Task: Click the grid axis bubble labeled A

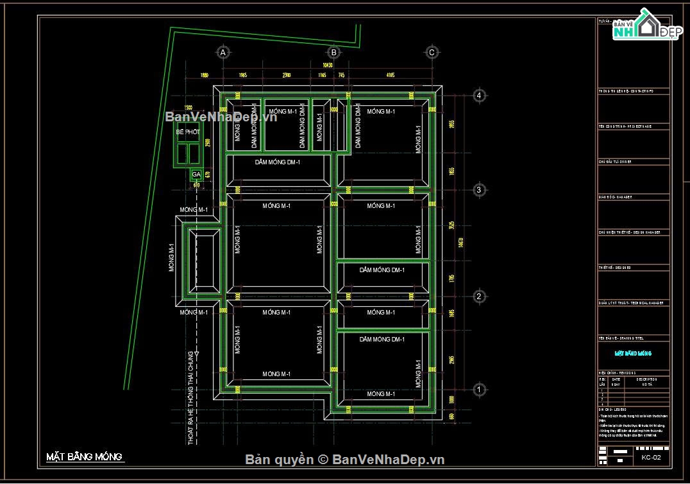Action: coord(223,52)
